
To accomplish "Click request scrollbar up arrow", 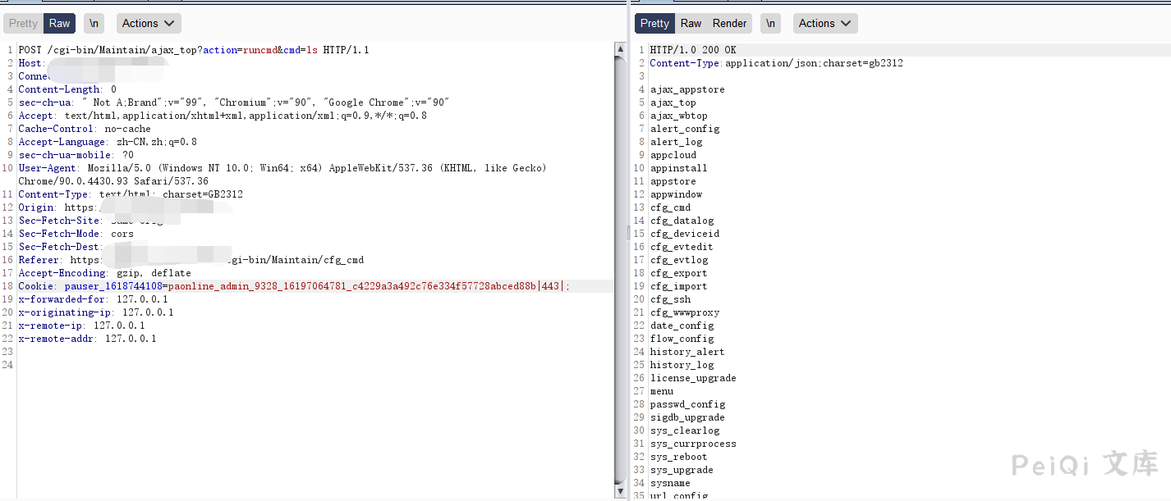I will point(621,50).
